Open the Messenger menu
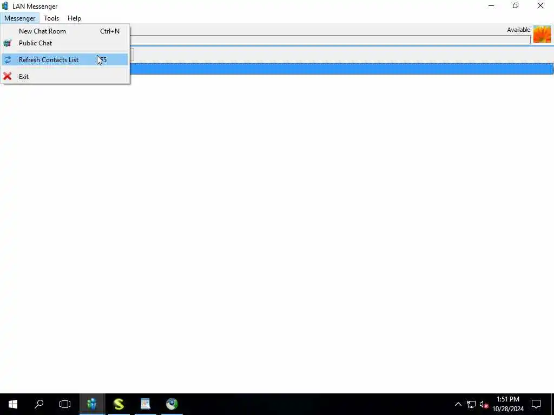The image size is (554, 415). click(20, 18)
